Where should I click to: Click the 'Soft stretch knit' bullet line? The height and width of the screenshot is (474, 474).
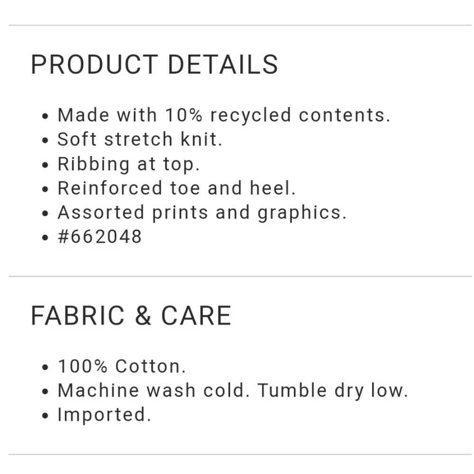tap(140, 139)
